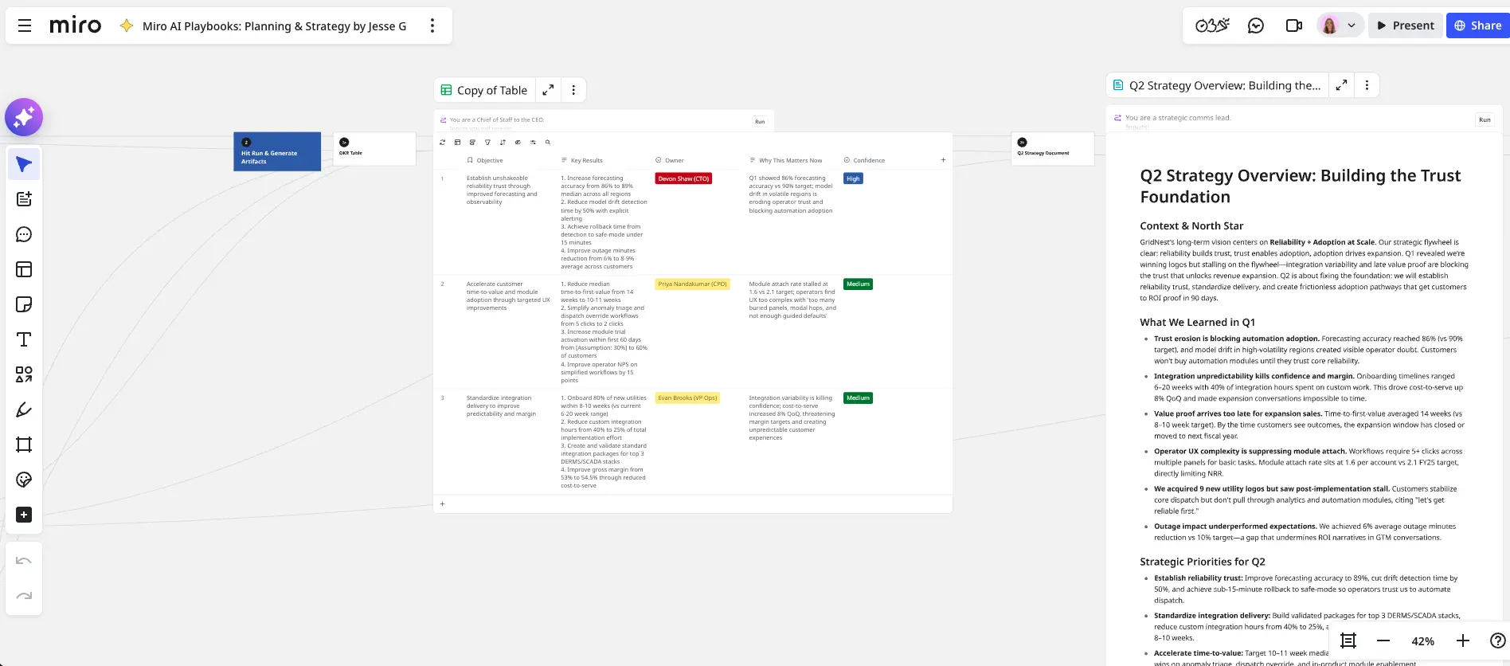Select the red Devon Shaw (CTO) tag
This screenshot has width=1510, height=666.
click(x=683, y=178)
